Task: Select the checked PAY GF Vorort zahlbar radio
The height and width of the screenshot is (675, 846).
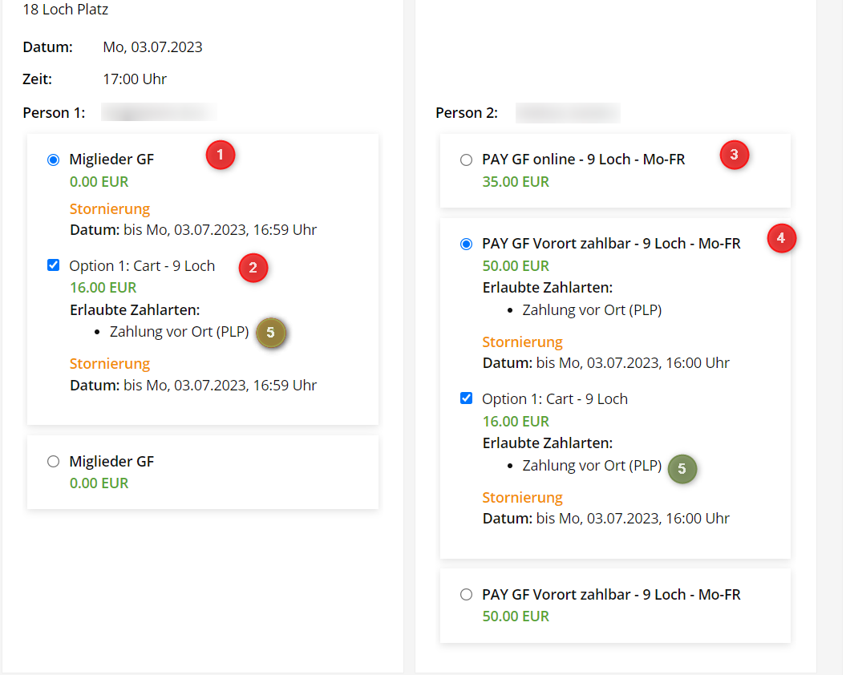Action: [x=467, y=245]
